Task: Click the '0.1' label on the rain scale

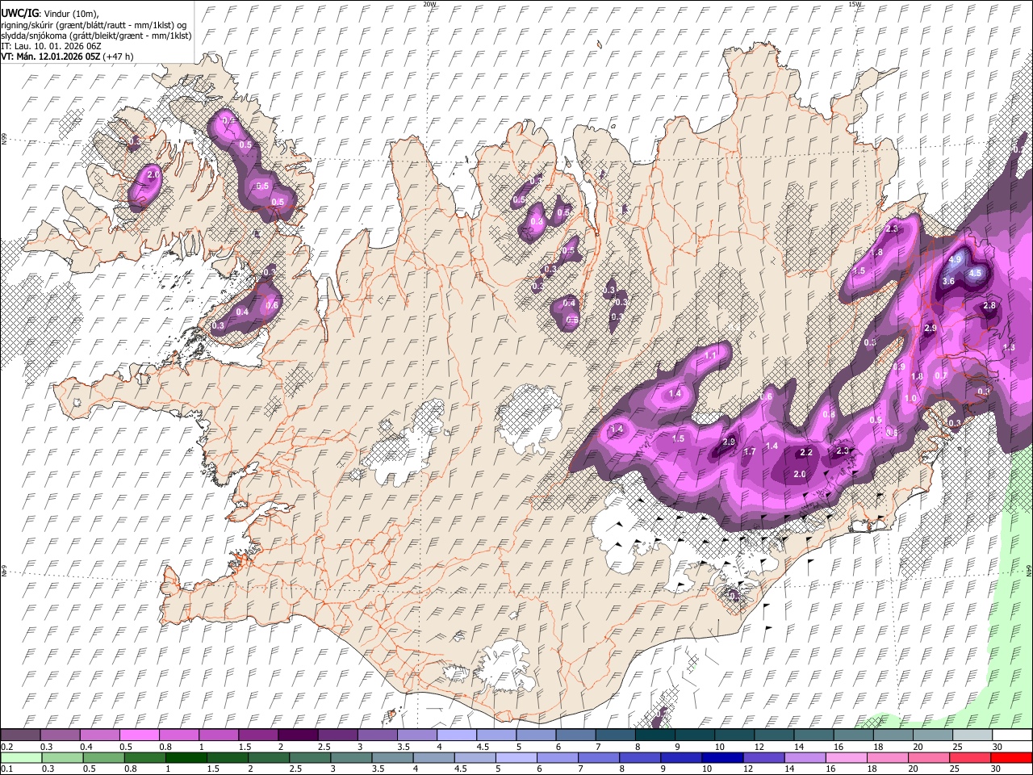Action: click(6, 769)
